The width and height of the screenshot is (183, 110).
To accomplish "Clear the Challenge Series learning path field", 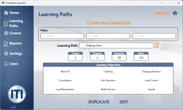I will pyautogui.click(x=151, y=46).
